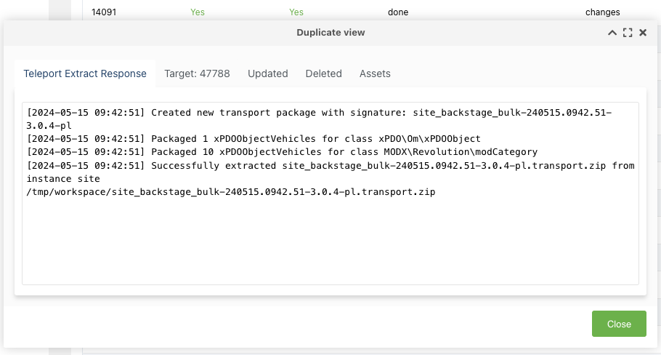Click the Duplicate view title bar
Image resolution: width=661 pixels, height=355 pixels.
[x=330, y=33]
